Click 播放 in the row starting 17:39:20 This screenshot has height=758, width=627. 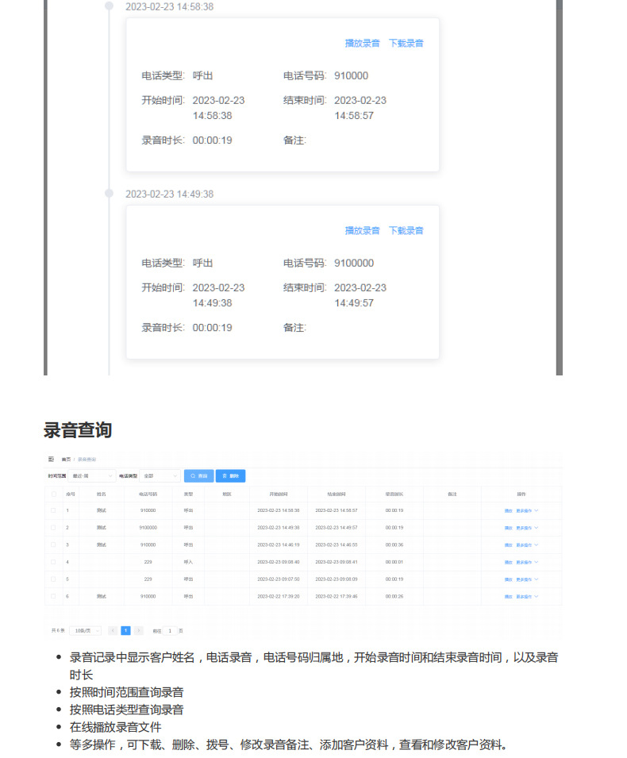508,597
